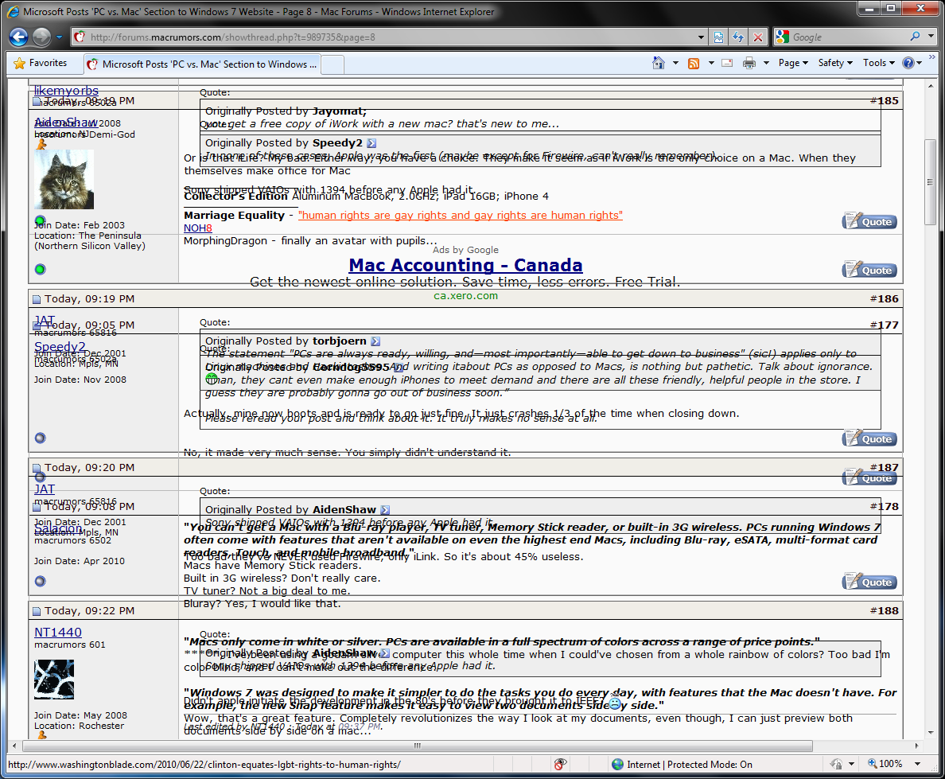945x779 pixels.
Task: Open post number #188 permalink
Action: [884, 611]
